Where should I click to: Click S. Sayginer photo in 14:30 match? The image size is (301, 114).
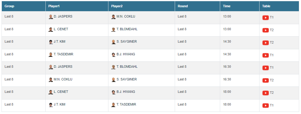click(114, 42)
